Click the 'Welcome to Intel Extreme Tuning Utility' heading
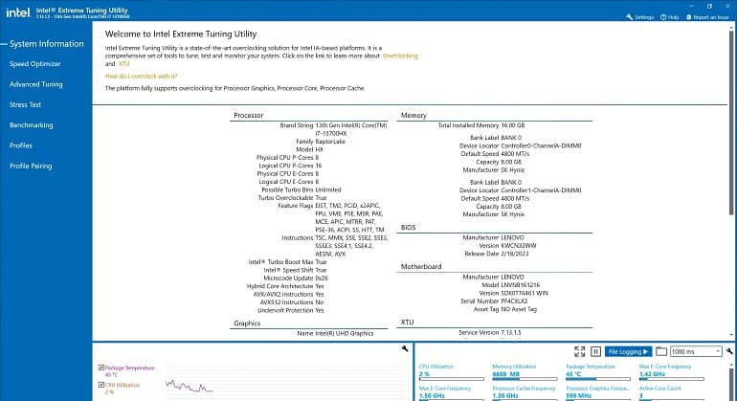 pyautogui.click(x=181, y=33)
